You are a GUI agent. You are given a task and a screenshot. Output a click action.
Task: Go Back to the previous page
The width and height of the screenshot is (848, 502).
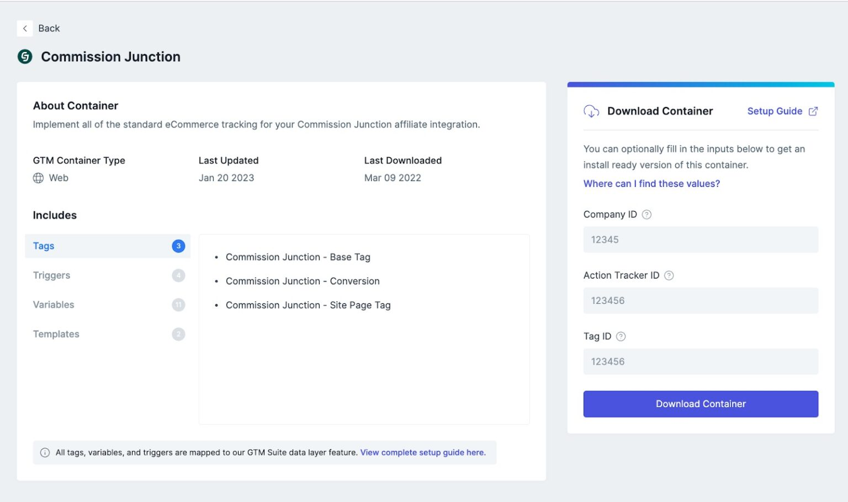[49, 28]
